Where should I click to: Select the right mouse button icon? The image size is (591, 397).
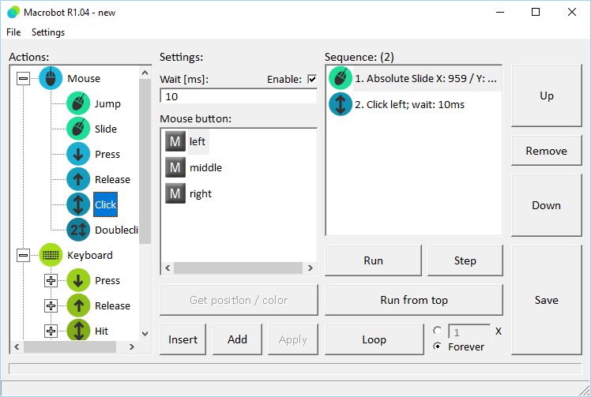coord(175,193)
